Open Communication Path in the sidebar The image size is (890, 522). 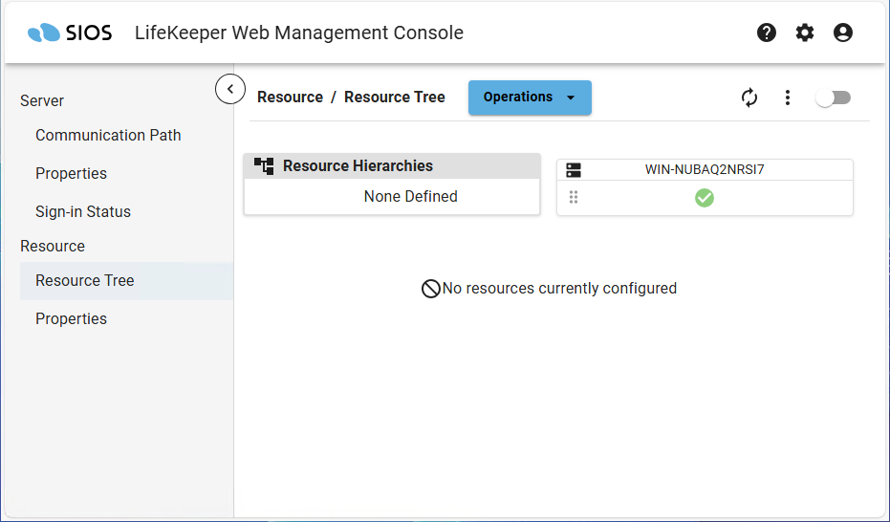click(108, 135)
